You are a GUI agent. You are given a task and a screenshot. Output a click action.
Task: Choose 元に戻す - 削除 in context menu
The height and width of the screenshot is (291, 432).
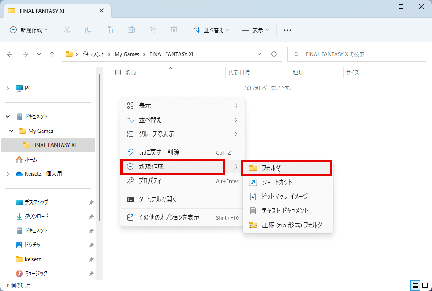coord(183,152)
